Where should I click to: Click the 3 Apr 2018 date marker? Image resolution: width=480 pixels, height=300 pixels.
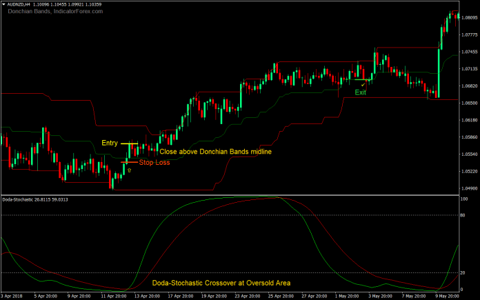12,296
